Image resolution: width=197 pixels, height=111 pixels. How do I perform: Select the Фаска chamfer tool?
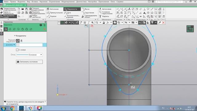click(86, 9)
